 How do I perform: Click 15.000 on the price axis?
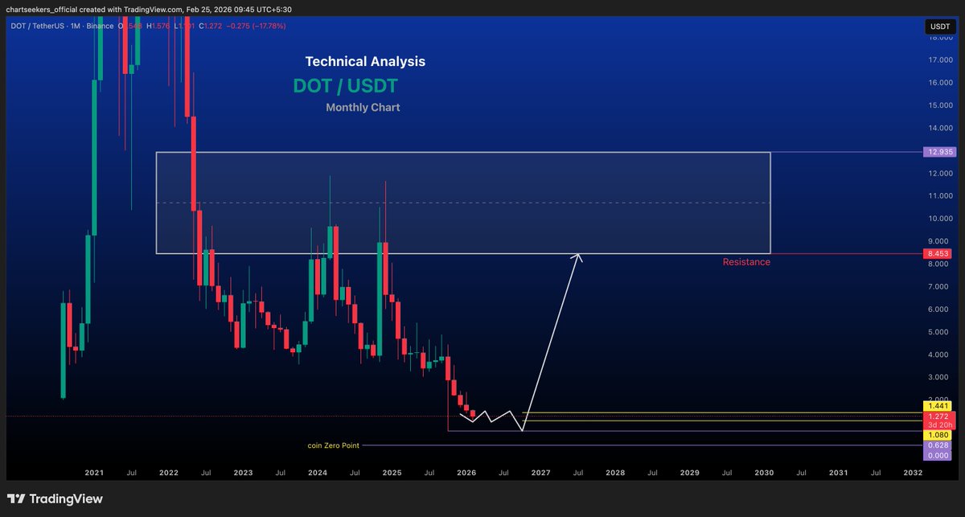click(940, 105)
